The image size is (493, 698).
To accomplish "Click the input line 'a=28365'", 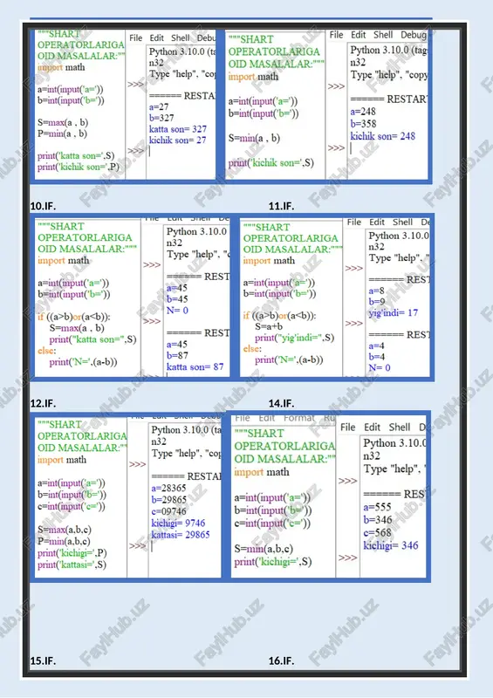I will 168,489.
